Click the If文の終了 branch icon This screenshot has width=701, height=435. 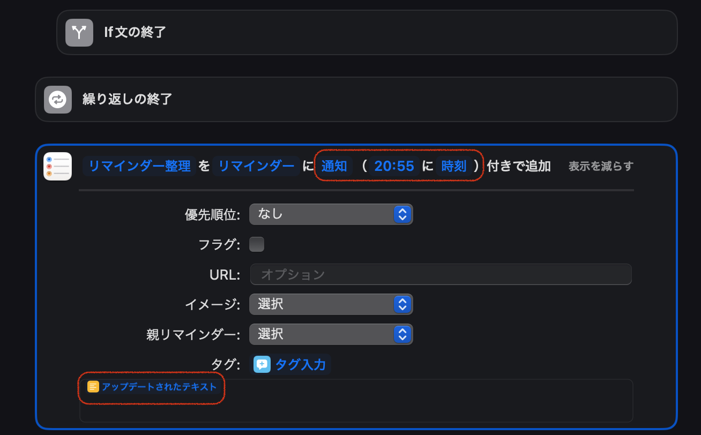[79, 32]
